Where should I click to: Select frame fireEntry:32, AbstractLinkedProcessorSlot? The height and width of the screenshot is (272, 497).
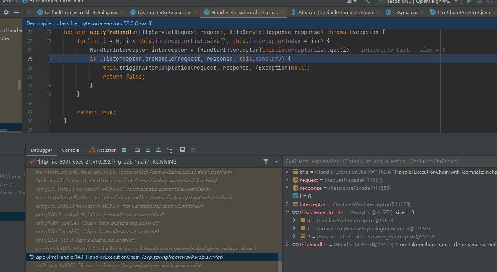pos(152,181)
